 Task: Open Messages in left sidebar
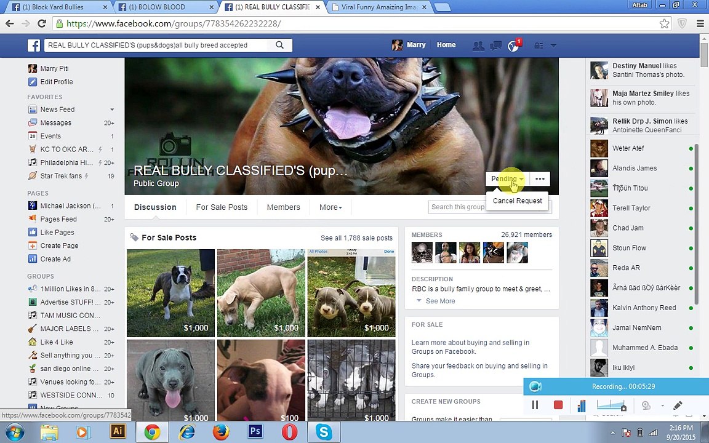tap(55, 122)
